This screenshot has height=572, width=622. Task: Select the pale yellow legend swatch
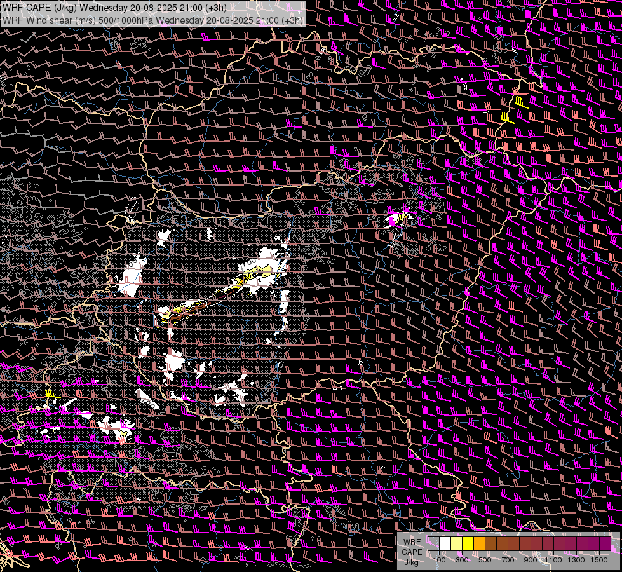click(x=457, y=544)
